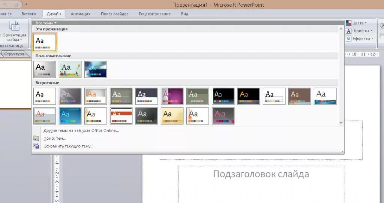This screenshot has width=384, height=203.
Task: Choose Browse for Themes (Поиск тем)
Action: pyautogui.click(x=55, y=139)
